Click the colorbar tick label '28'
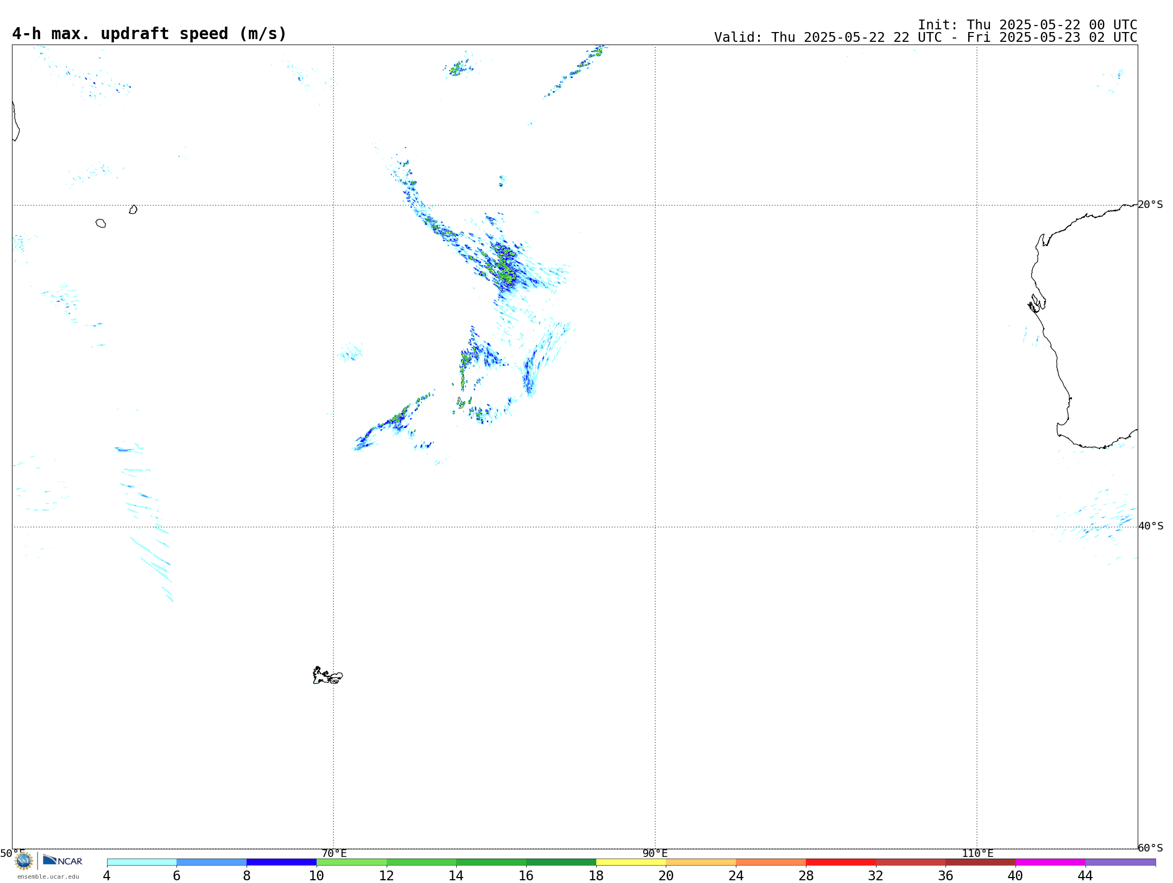 tap(806, 875)
